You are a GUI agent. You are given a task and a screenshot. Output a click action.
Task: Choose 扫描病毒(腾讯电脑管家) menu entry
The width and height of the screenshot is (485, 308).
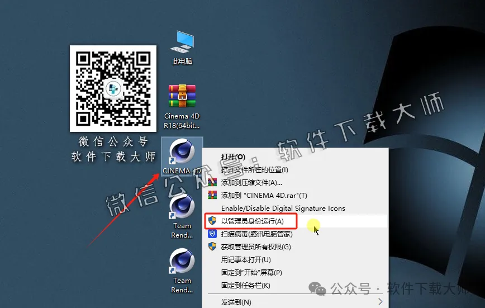[x=296, y=234]
